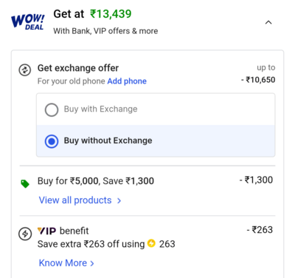Select the Buy with Exchange radio button
The image size is (295, 278).
52,109
